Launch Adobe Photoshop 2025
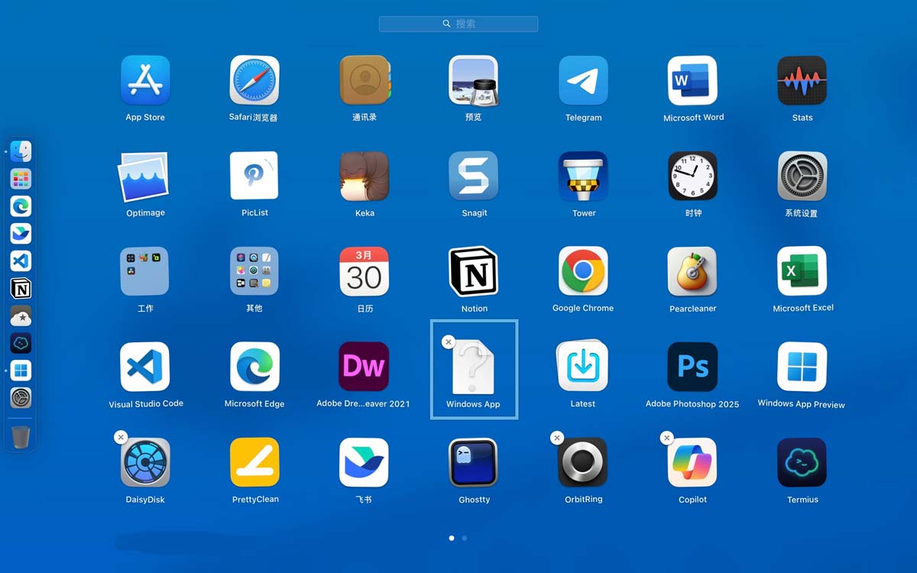Screen dimensions: 917x573 coord(692,367)
